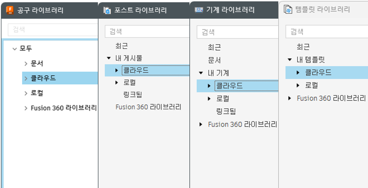Click the tool library 검색 search field
Viewport: 368px width, 188px height.
pyautogui.click(x=53, y=29)
